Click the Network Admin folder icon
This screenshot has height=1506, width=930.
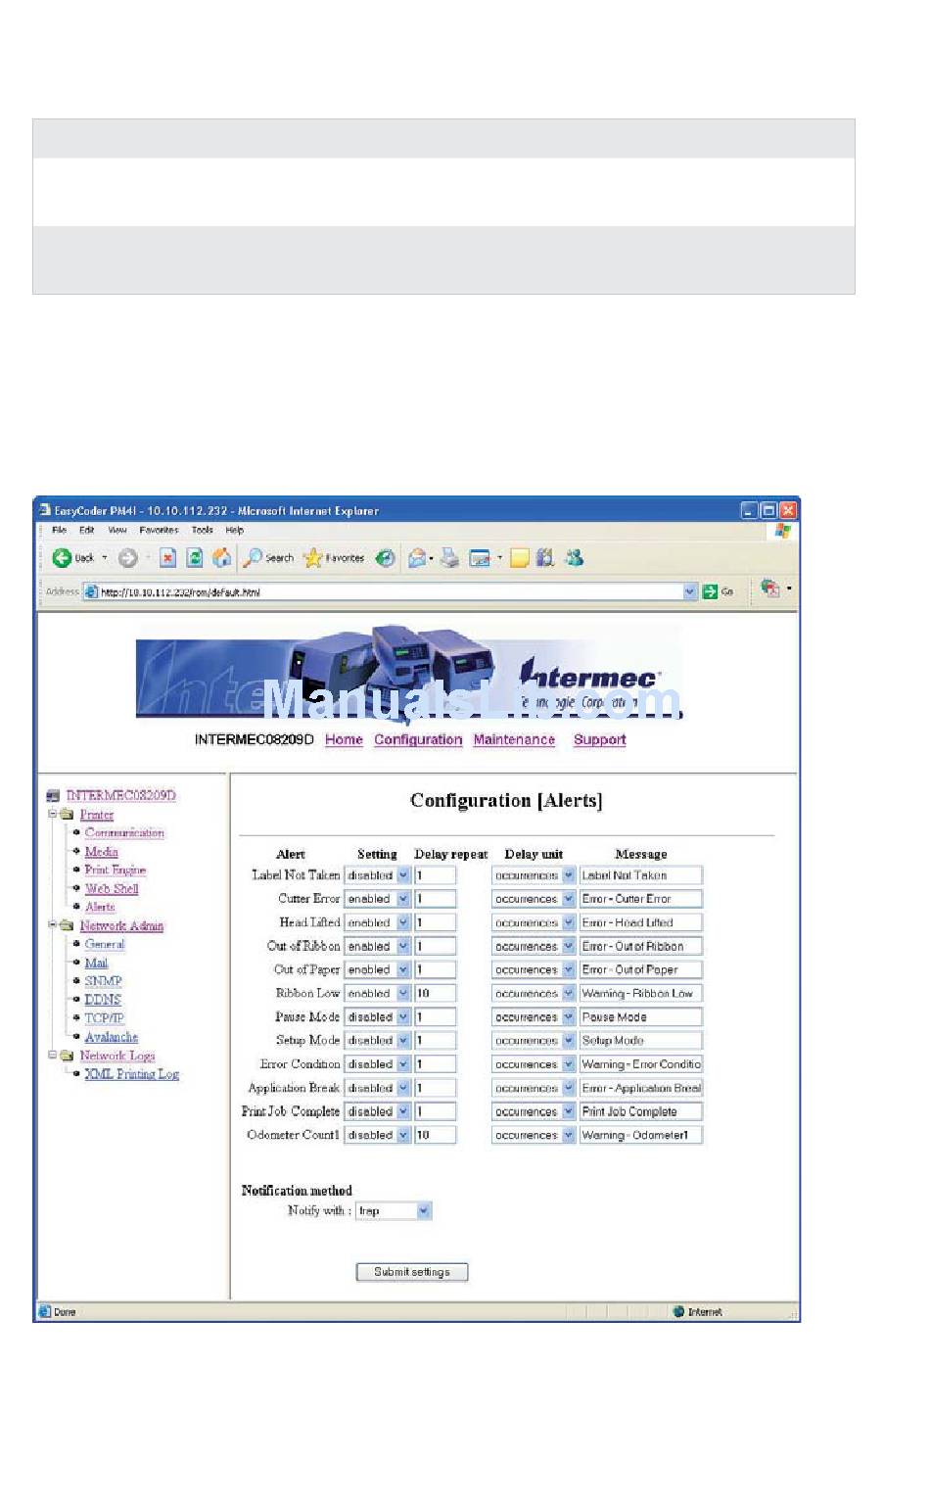click(x=67, y=925)
